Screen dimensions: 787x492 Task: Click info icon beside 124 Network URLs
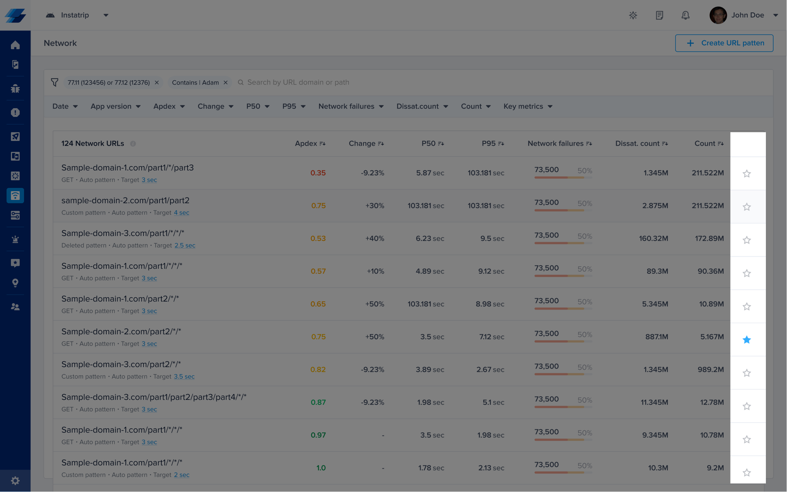tap(133, 143)
